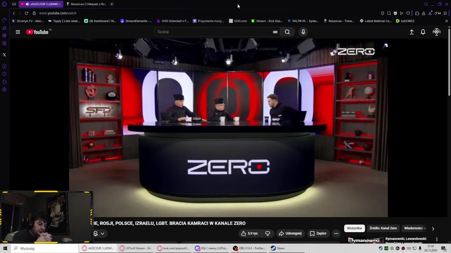Open the StreamElements bookmark

point(136,21)
